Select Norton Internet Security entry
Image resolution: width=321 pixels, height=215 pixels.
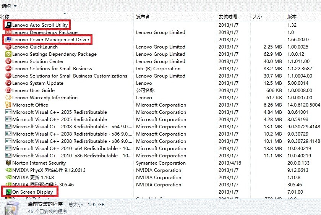(x=39, y=163)
